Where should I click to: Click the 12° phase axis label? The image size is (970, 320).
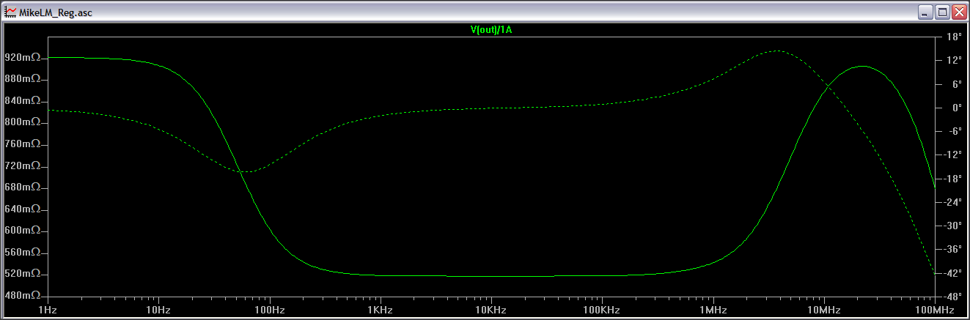955,60
